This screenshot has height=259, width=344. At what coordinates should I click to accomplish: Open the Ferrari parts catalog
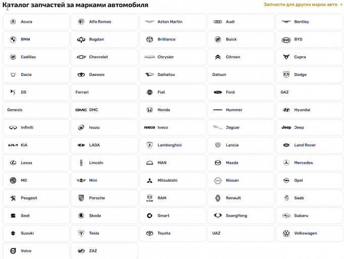click(105, 92)
